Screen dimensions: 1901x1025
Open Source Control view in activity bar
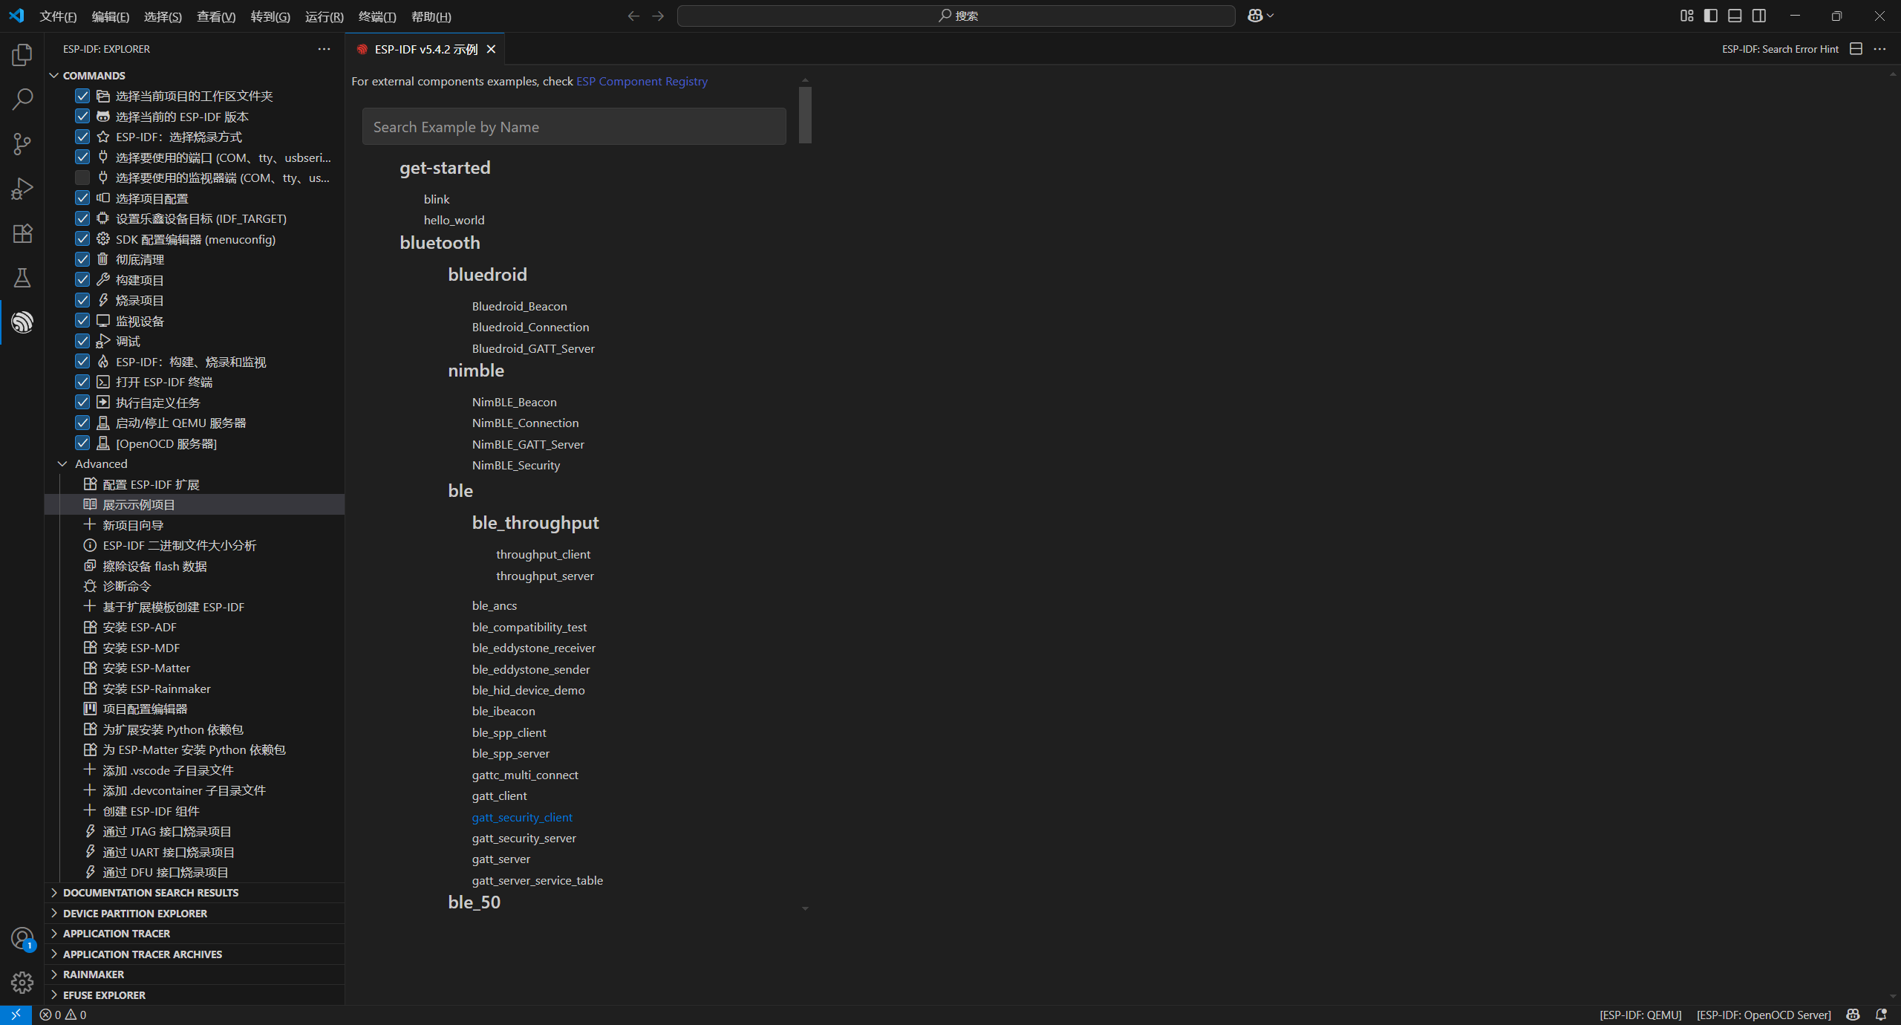click(22, 144)
